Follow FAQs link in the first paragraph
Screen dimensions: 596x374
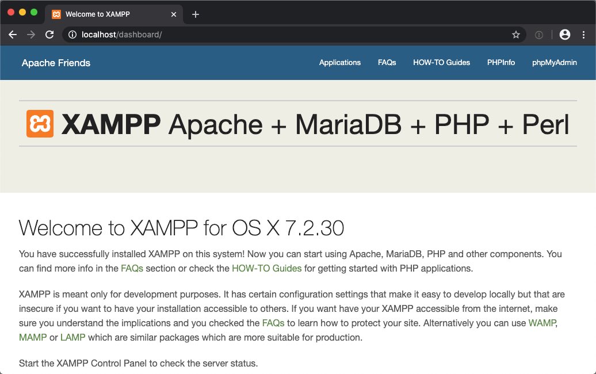coord(132,268)
